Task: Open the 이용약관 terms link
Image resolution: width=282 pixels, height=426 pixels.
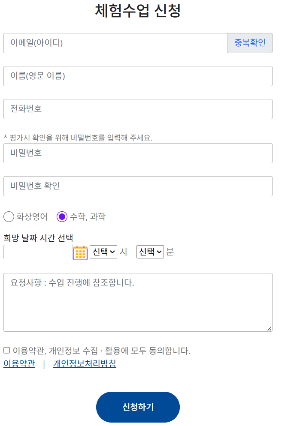Action: (x=19, y=364)
